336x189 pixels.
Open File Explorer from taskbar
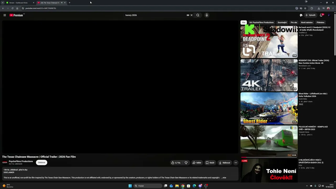click(x=177, y=186)
